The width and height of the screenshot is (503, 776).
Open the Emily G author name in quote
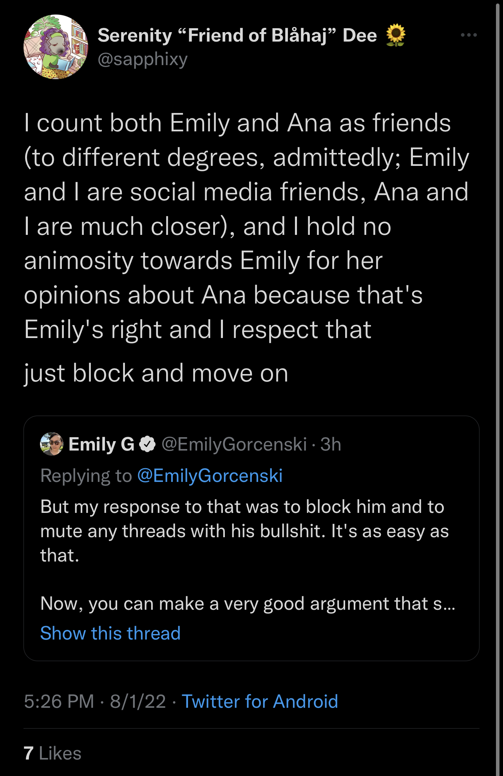point(101,444)
